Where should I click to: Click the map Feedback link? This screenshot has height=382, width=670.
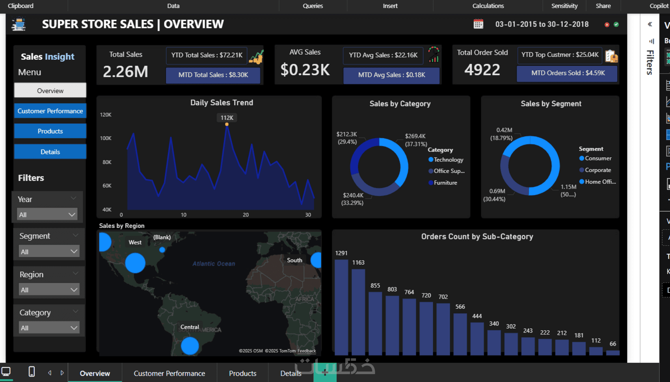point(307,351)
